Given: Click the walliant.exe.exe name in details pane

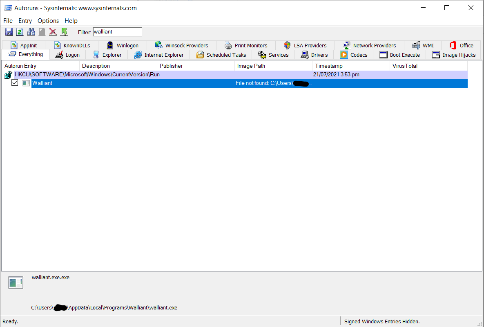Looking at the screenshot, I should 51,277.
